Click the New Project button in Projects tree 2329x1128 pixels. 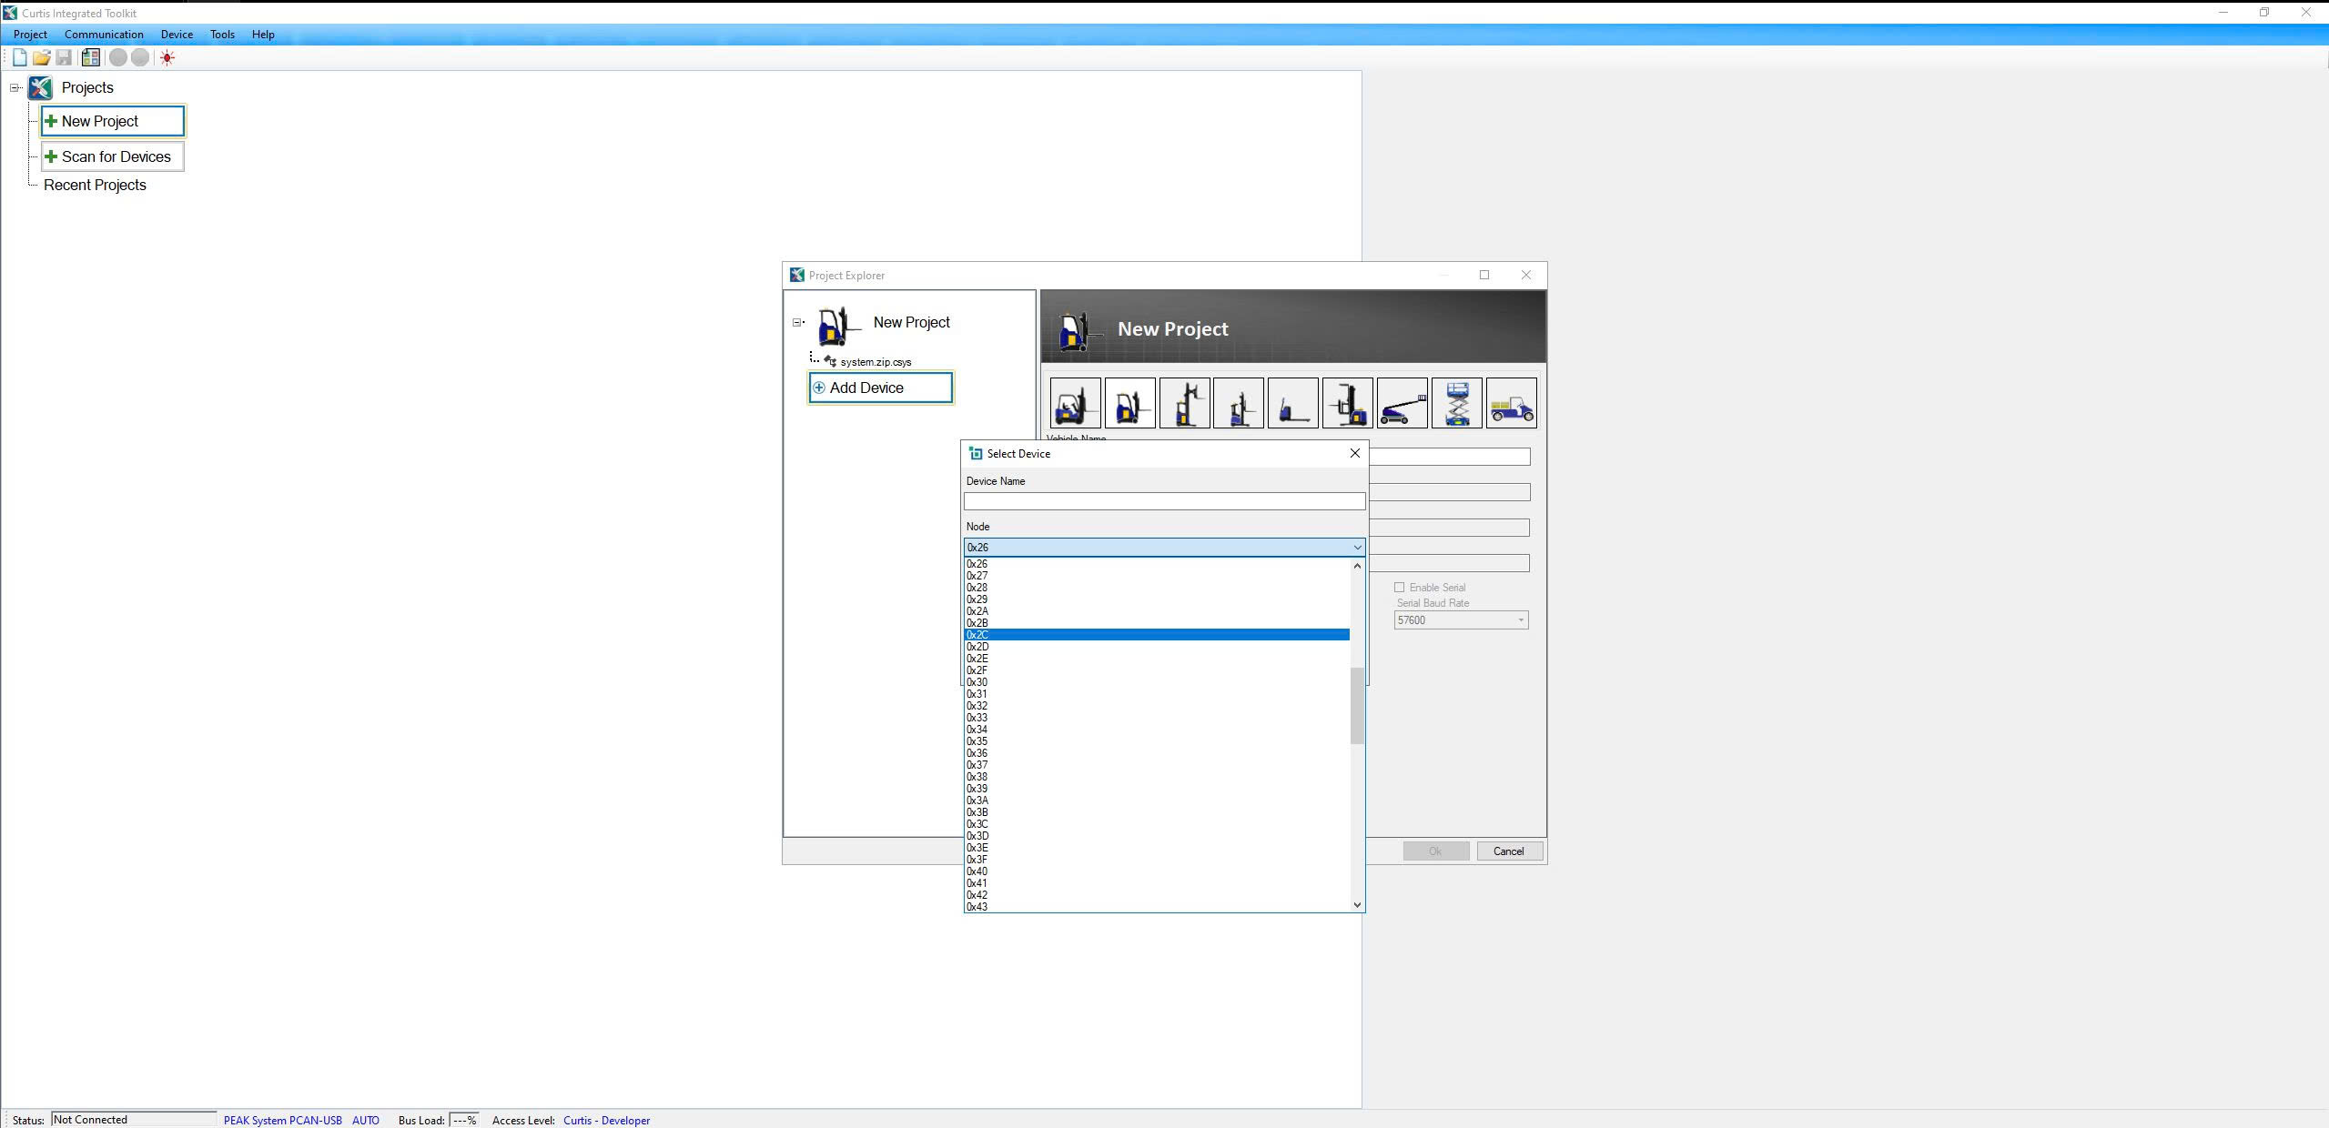[x=113, y=121]
